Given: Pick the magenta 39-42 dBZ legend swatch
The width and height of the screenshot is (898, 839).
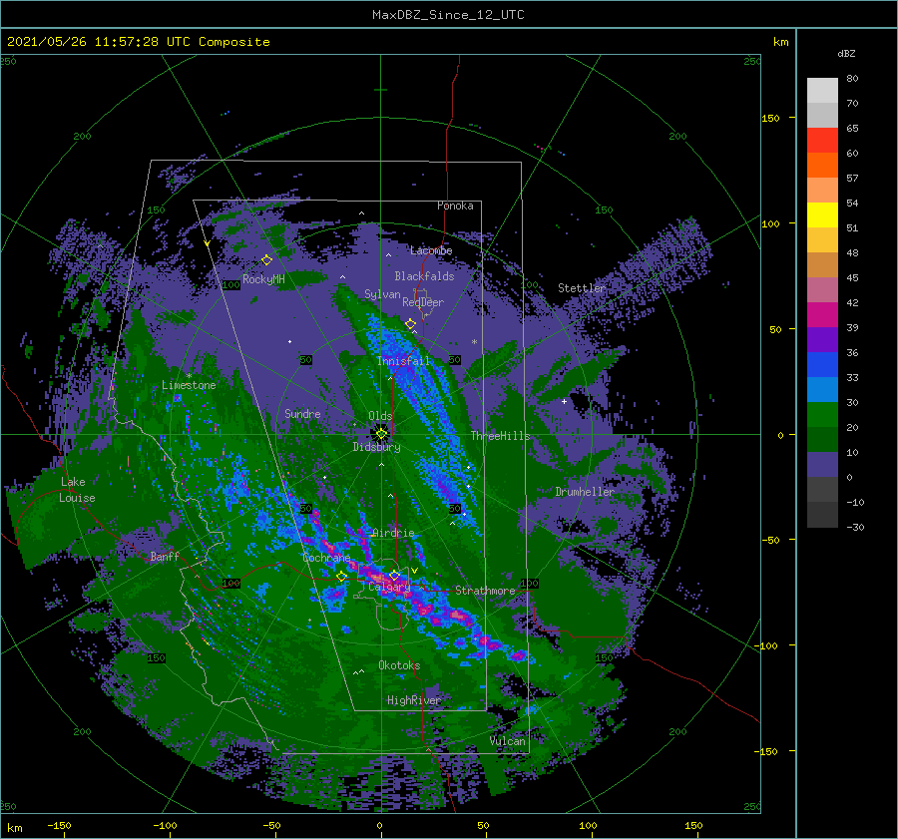Looking at the screenshot, I should pos(822,315).
